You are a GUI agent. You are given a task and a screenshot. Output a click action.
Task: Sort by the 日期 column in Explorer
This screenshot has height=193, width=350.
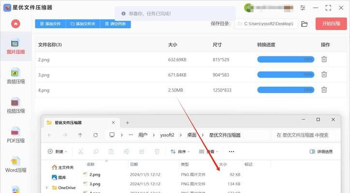pos(134,164)
